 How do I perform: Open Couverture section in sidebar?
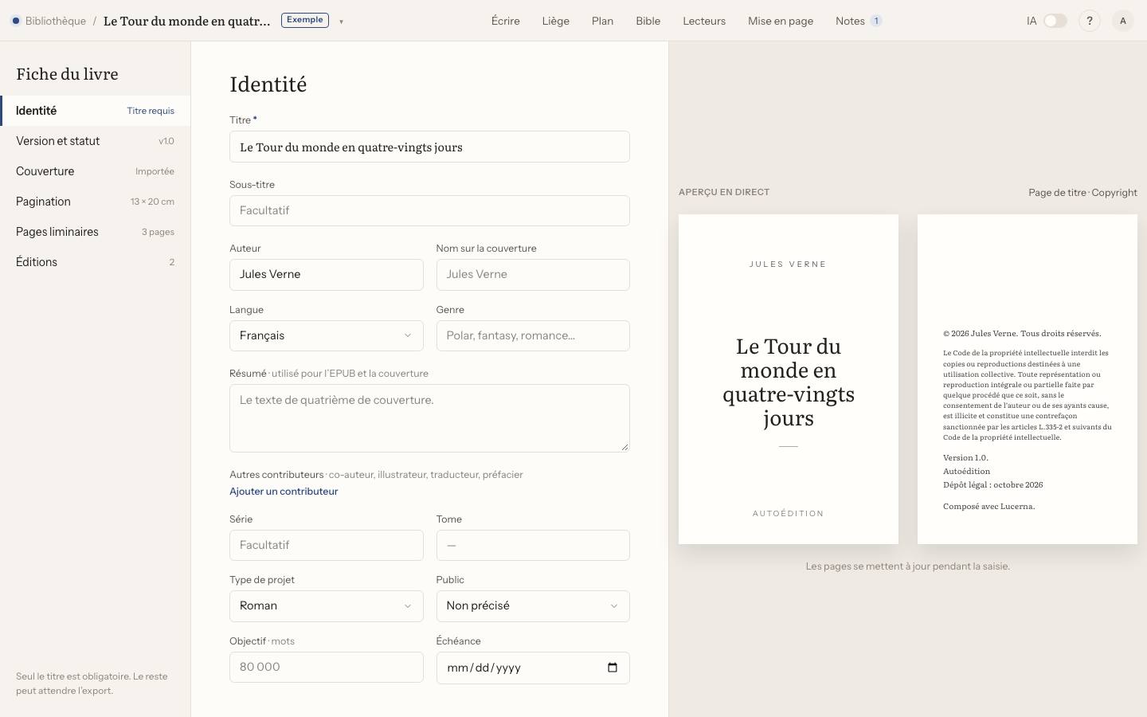pos(96,171)
